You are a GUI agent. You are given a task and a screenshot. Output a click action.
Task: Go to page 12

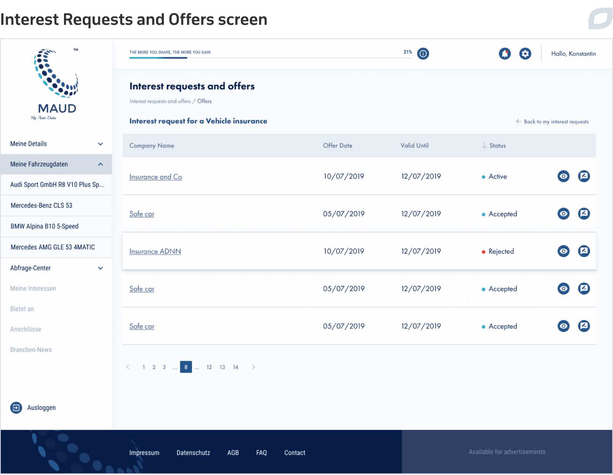(x=209, y=367)
